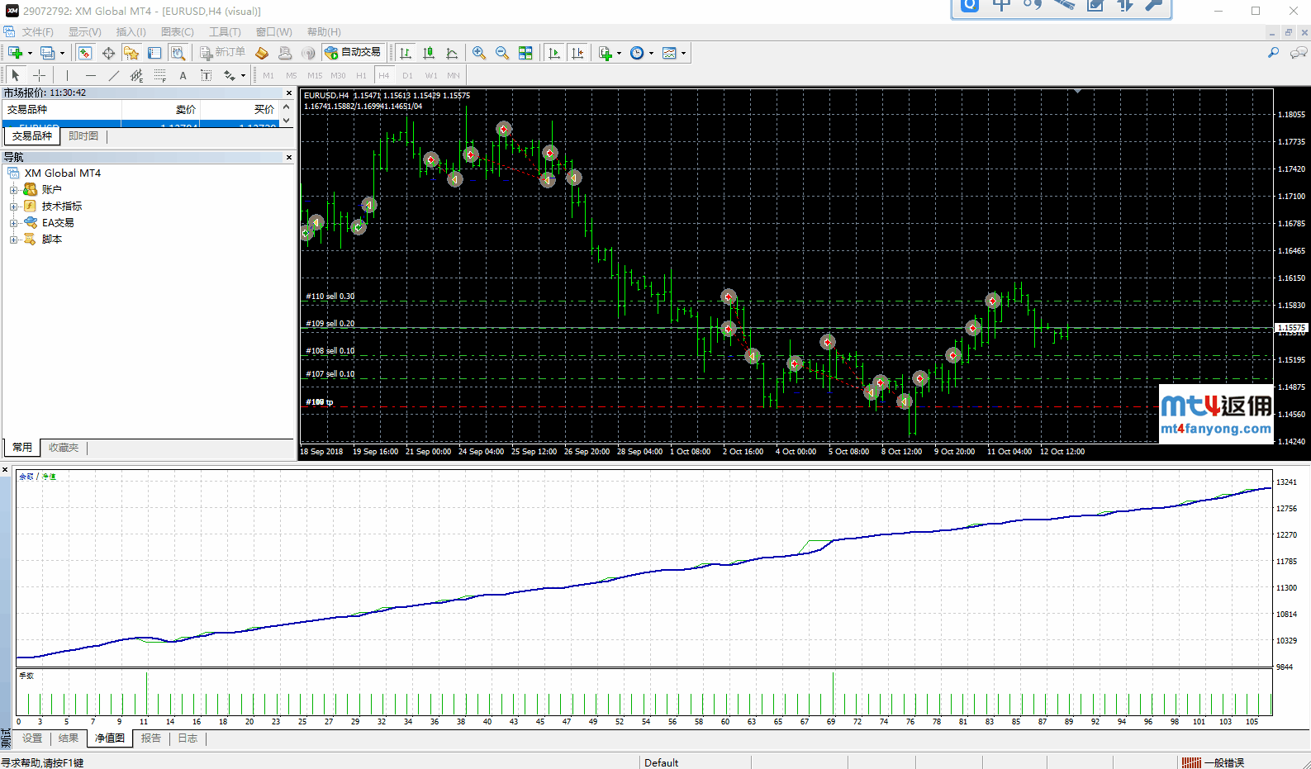Switch chart to candlestick display
This screenshot has width=1311, height=769.
tap(429, 53)
